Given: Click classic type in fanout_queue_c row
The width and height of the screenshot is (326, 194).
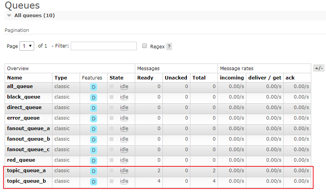Looking at the screenshot, I should tap(62, 150).
